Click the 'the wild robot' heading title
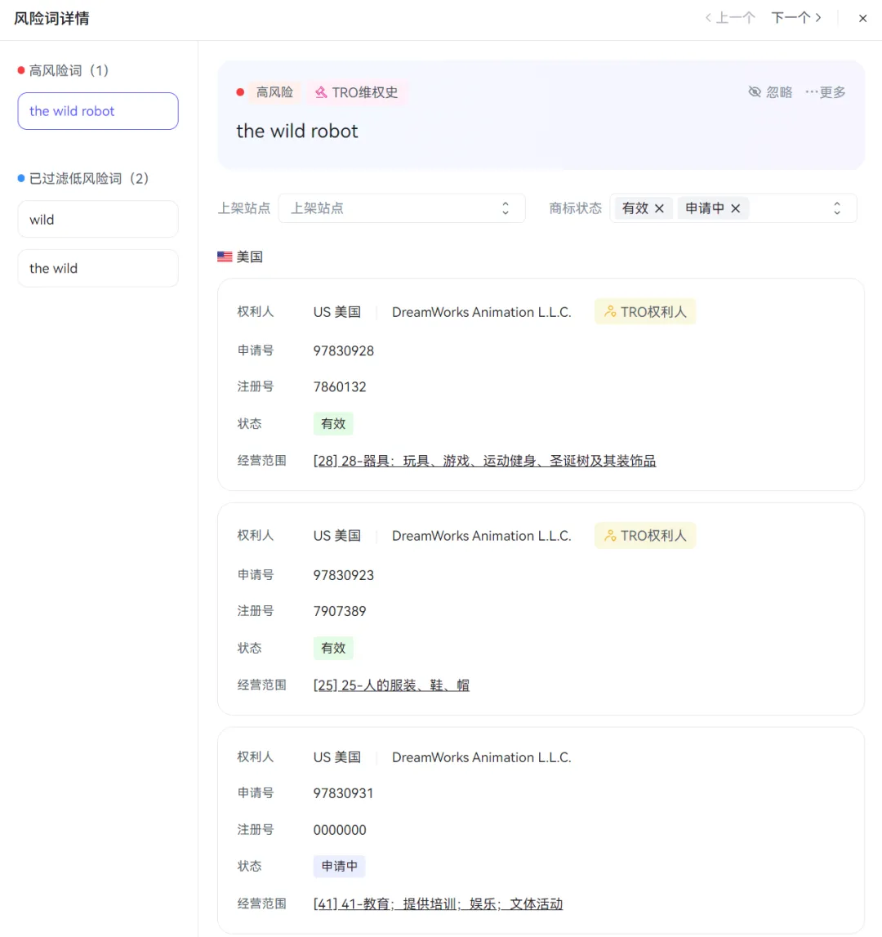The width and height of the screenshot is (882, 937). (297, 131)
